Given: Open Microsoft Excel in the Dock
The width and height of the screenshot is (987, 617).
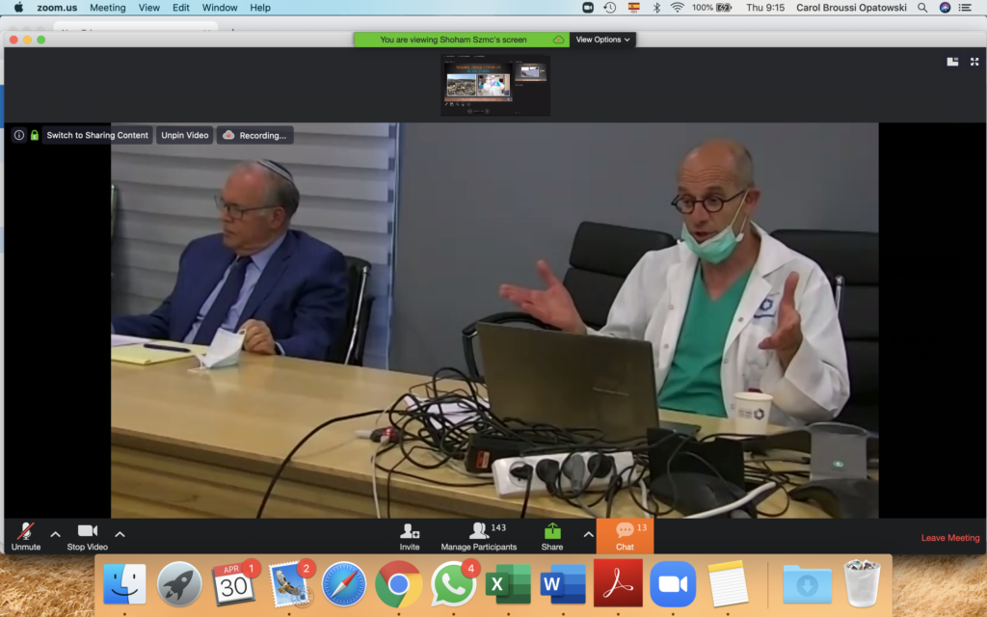Looking at the screenshot, I should (x=508, y=584).
